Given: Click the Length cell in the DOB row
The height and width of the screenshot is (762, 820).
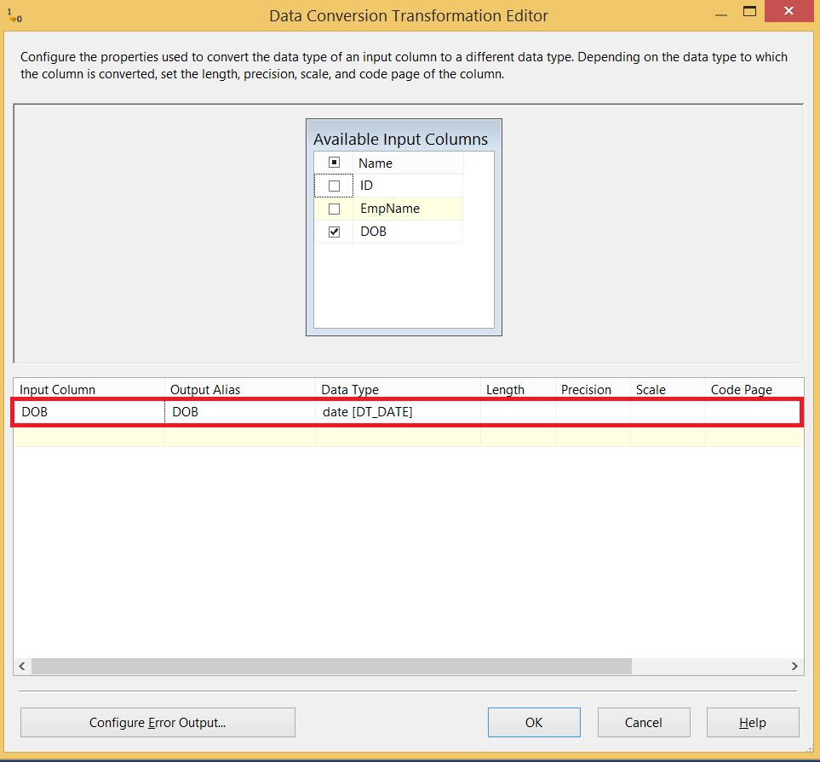Looking at the screenshot, I should click(x=516, y=411).
